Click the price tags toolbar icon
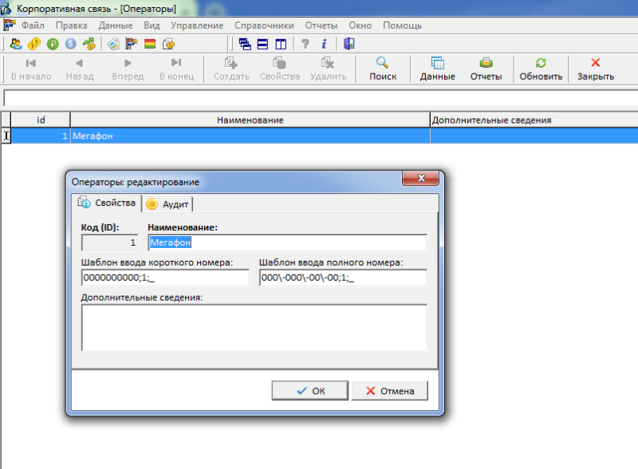Viewport: 638px width, 469px height. (x=112, y=44)
